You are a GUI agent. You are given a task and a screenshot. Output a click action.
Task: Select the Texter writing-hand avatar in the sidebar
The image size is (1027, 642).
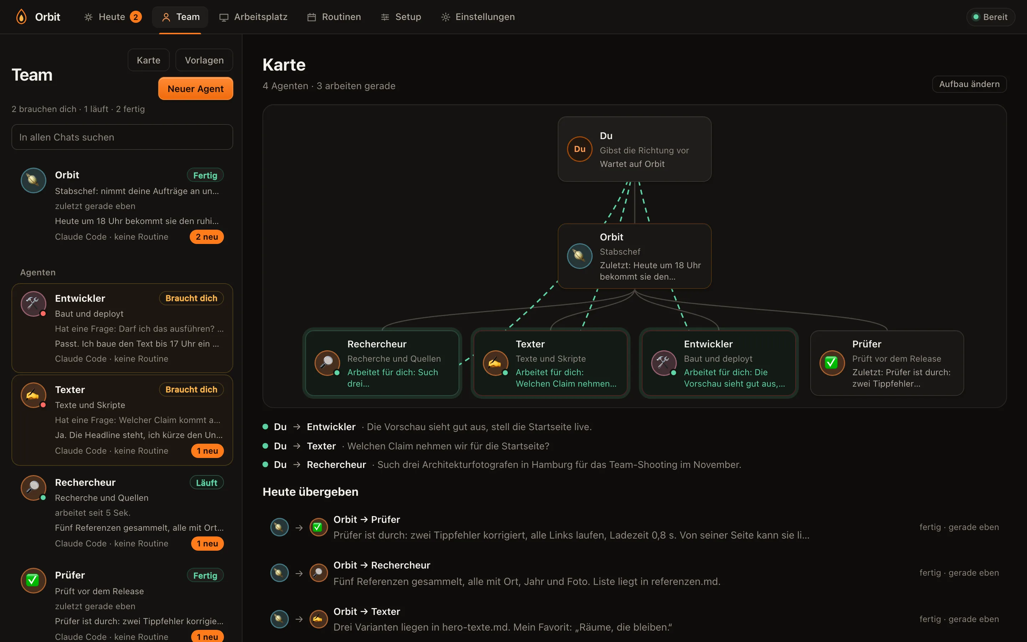34,395
